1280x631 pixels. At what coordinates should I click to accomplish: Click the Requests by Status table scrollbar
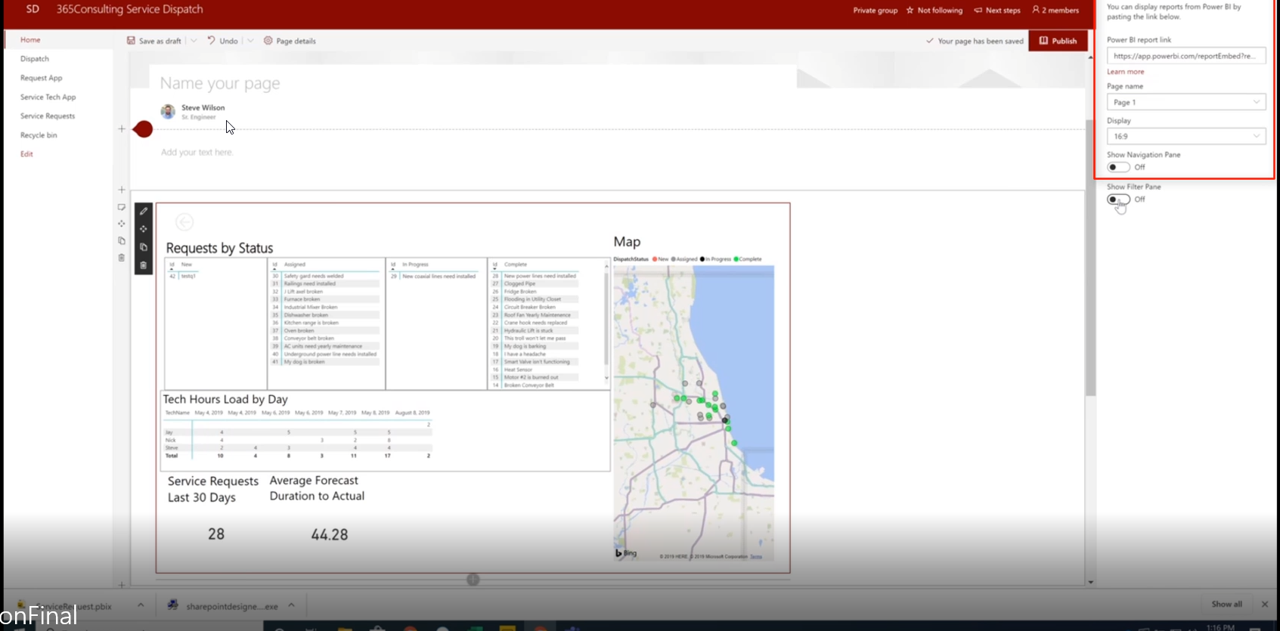coord(606,320)
